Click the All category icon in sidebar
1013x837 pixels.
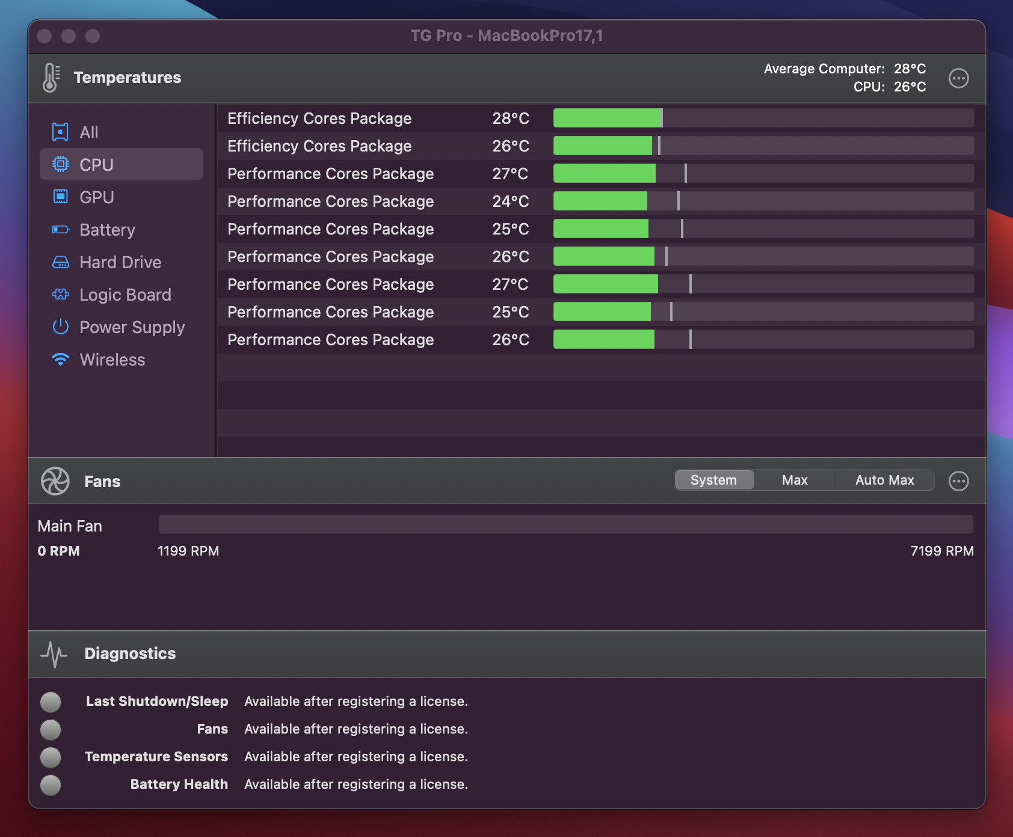(60, 132)
